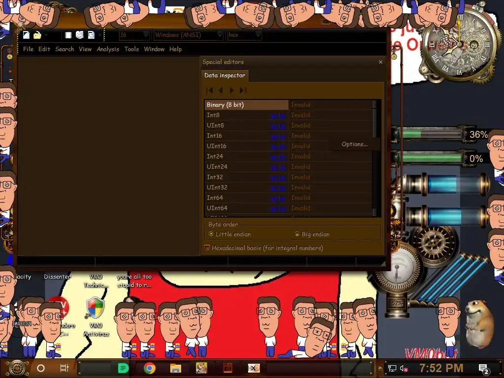Click the 36% green meter gauge

point(432,134)
